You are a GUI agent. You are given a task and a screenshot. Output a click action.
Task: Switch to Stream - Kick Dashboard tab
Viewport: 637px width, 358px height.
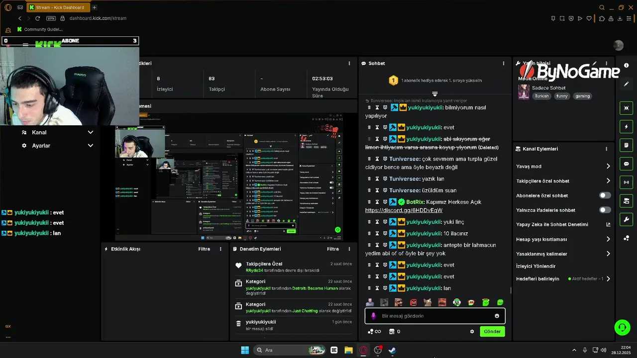(x=57, y=7)
